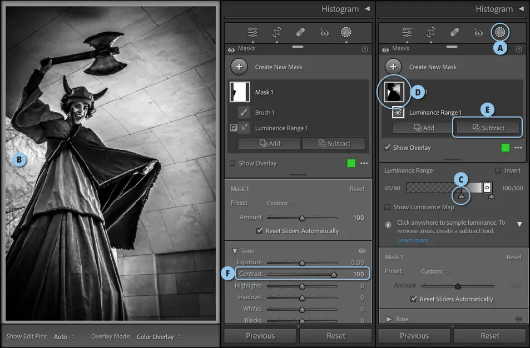Screen dimensions: 530x348
Task: Open Edit sliders icon in right panel strip
Action: click(407, 32)
